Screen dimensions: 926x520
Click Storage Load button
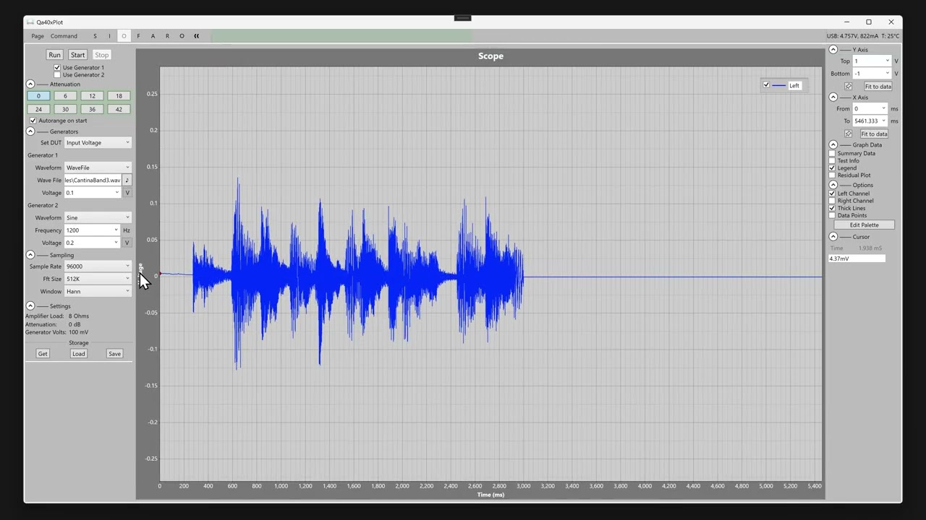[x=78, y=354]
